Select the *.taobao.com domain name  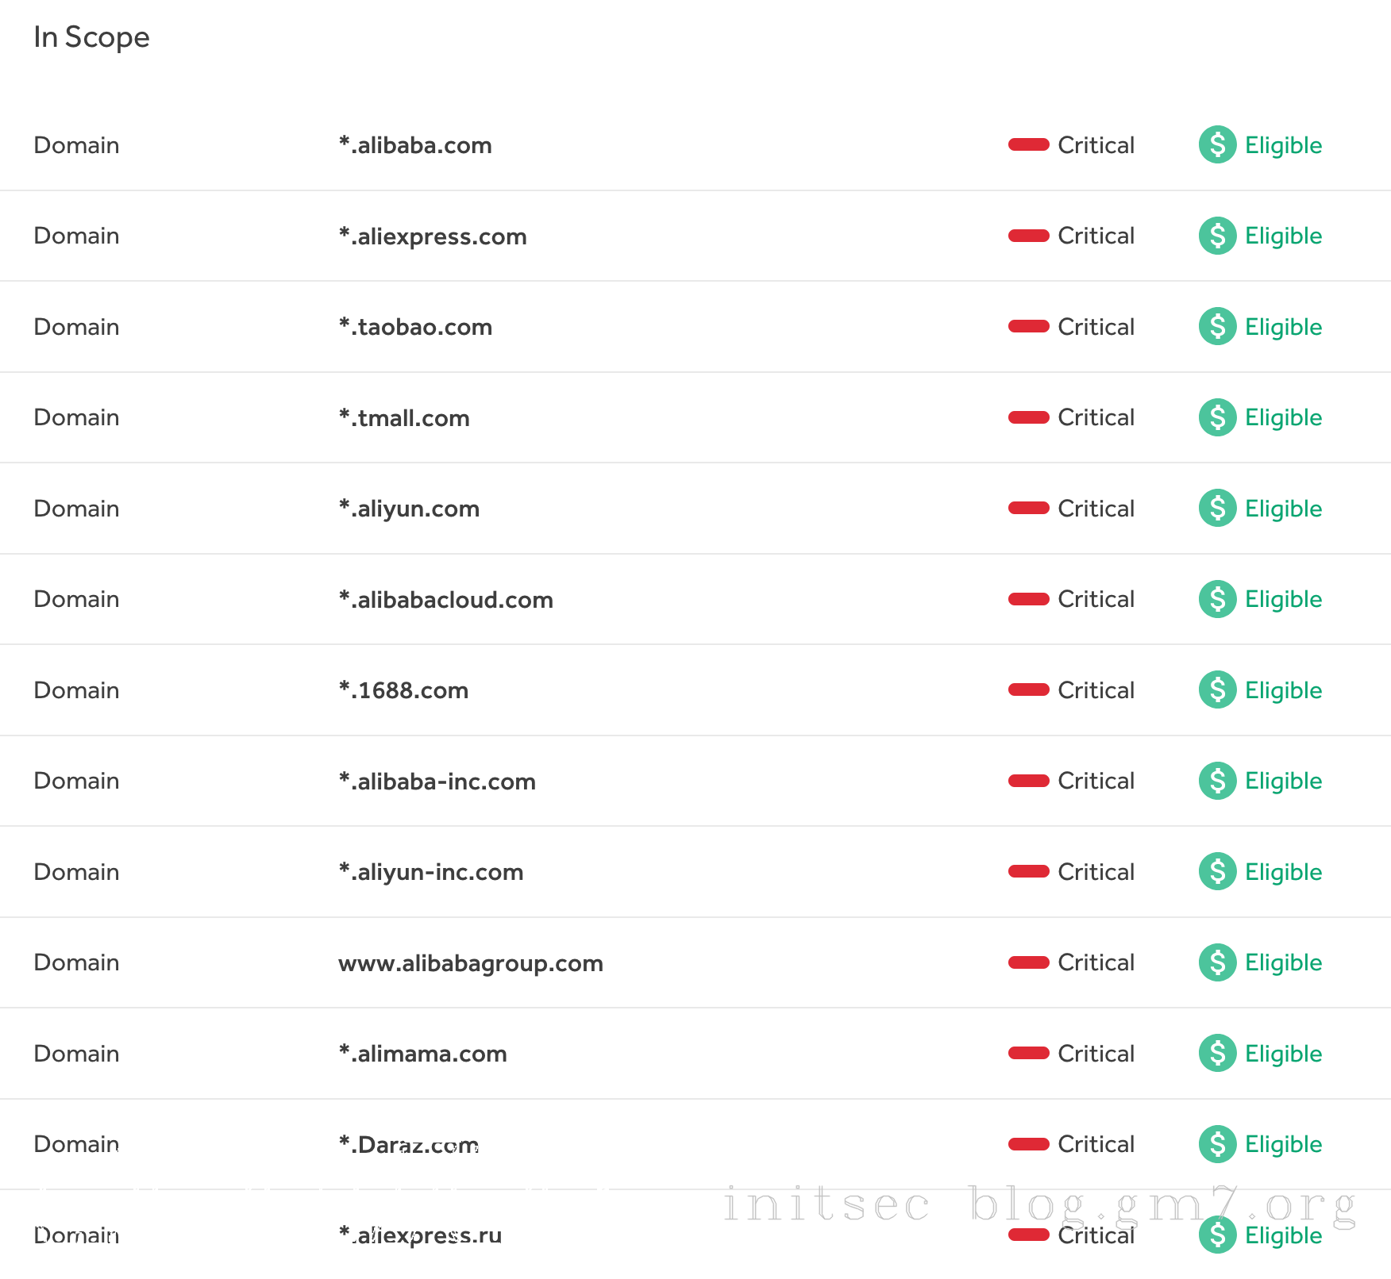(x=415, y=327)
